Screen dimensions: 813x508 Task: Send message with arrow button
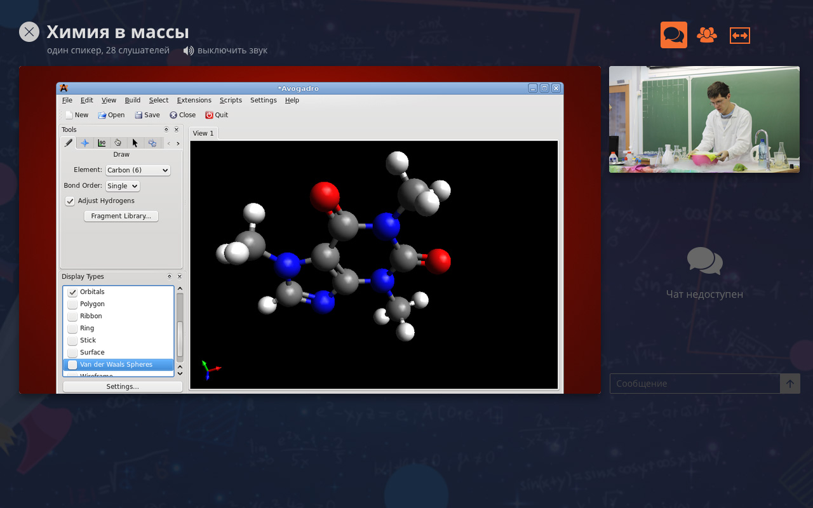(x=790, y=384)
